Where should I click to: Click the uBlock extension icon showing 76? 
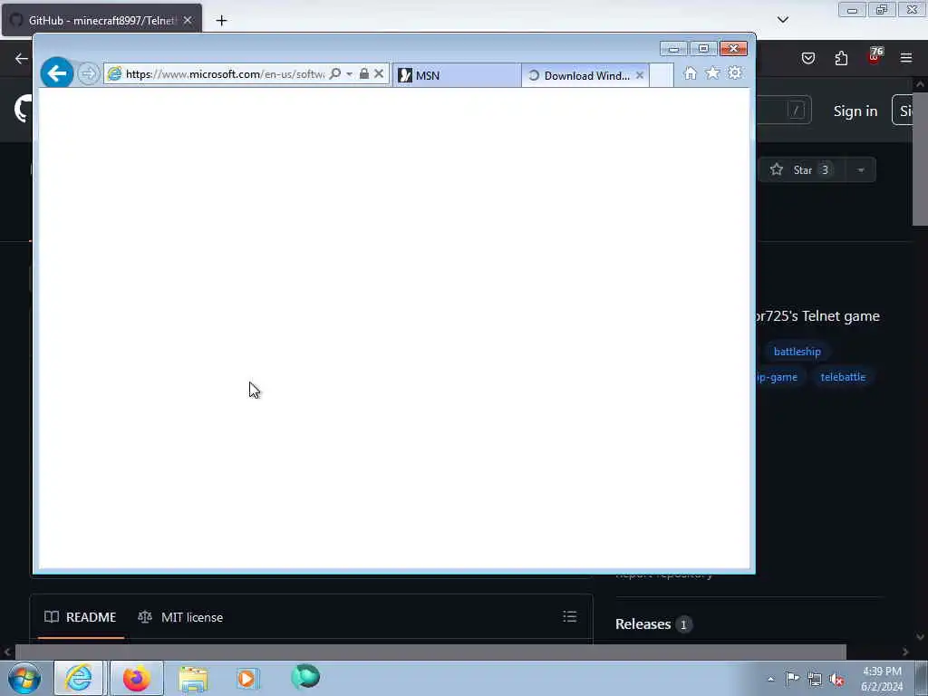875,57
